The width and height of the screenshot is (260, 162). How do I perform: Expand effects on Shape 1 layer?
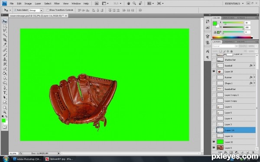pyautogui.click(x=254, y=83)
